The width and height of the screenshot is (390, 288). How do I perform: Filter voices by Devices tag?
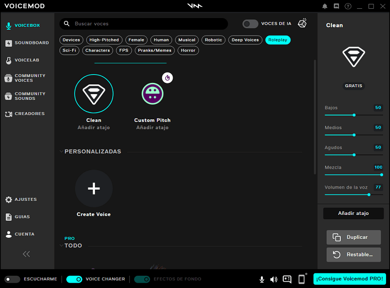click(71, 40)
